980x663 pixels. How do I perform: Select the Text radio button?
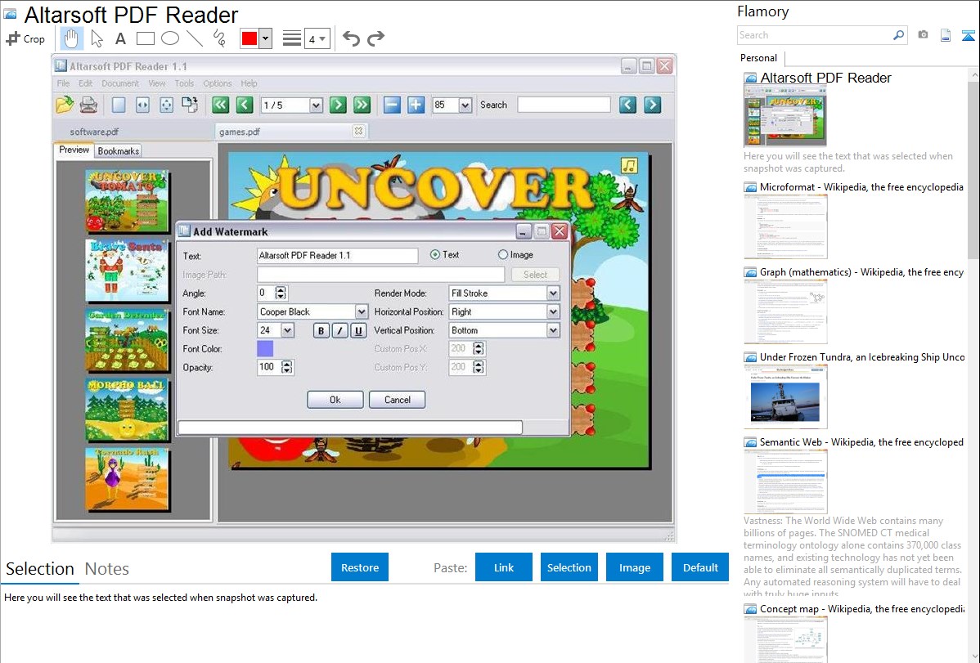[435, 255]
